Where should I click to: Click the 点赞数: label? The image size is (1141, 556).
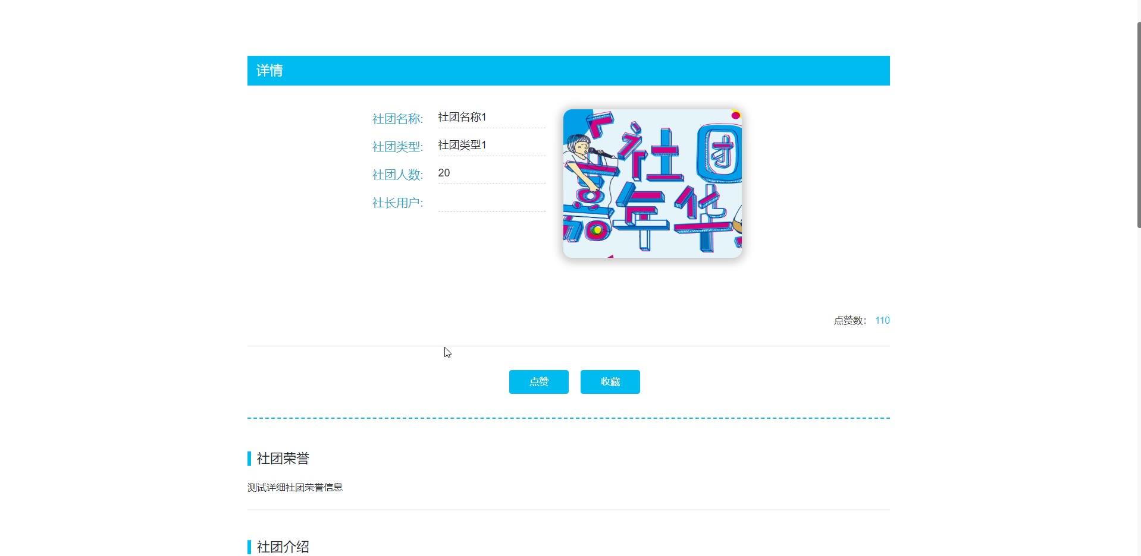tap(850, 321)
